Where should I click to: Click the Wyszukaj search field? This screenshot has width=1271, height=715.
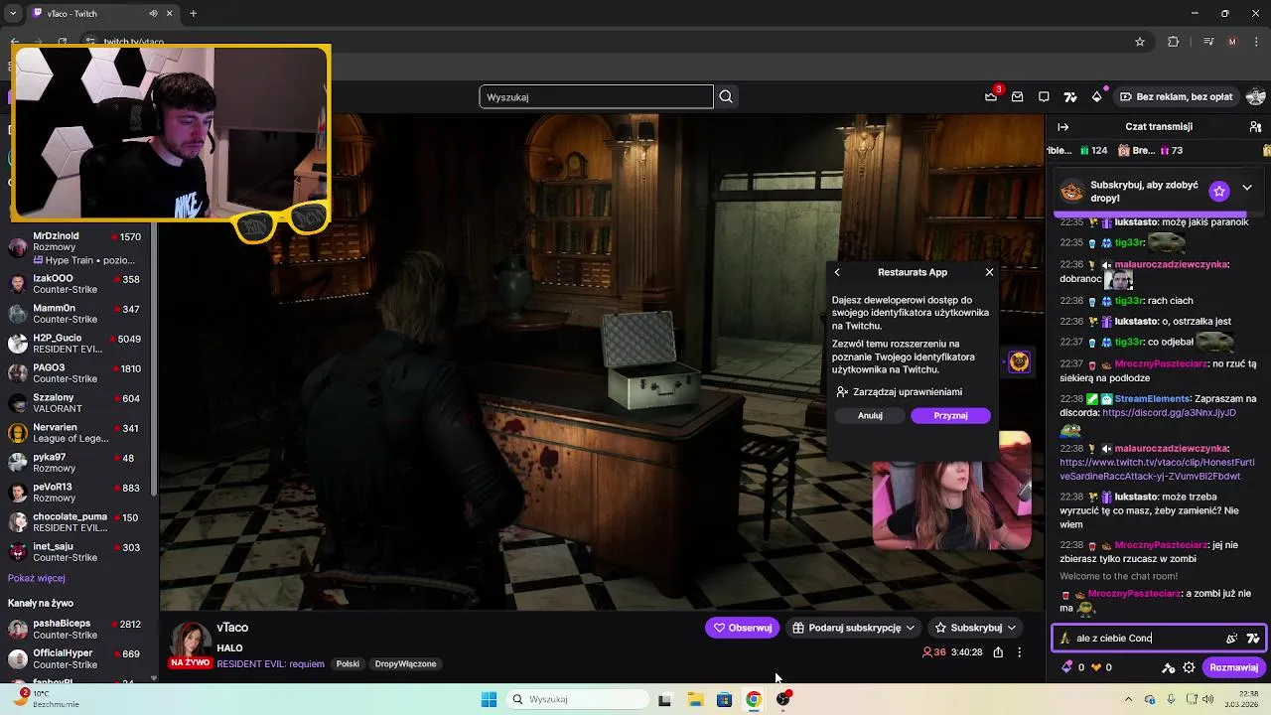pyautogui.click(x=596, y=96)
